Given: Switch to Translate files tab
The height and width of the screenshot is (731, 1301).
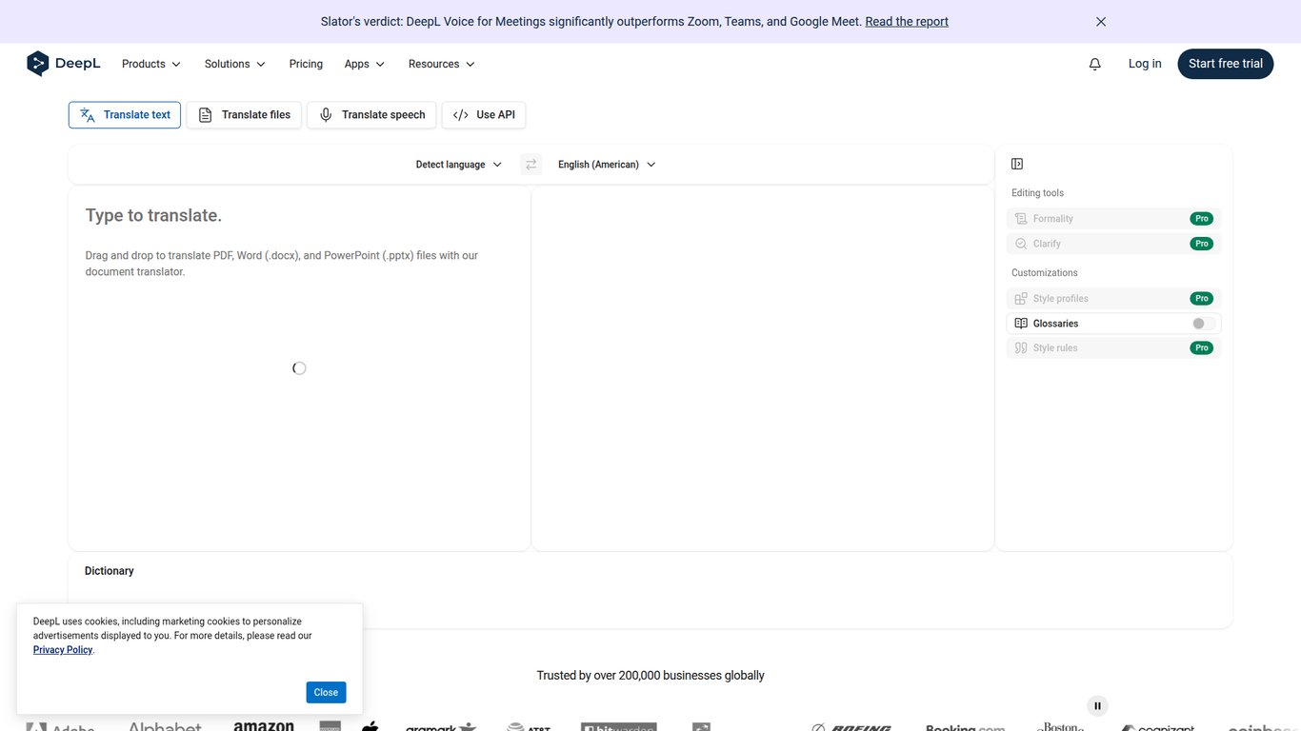Looking at the screenshot, I should [x=244, y=115].
